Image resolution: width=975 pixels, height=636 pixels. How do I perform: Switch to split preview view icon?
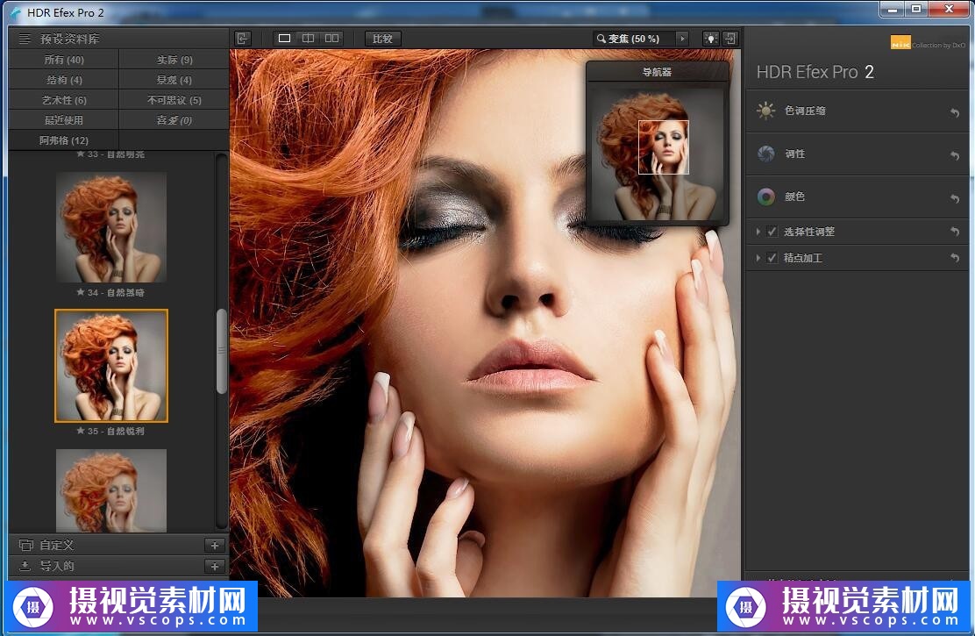pos(308,39)
